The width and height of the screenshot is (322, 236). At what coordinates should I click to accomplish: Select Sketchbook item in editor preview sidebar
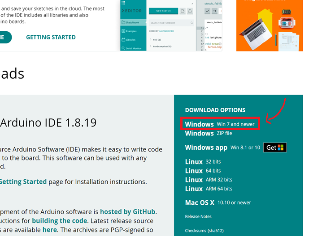pos(133,22)
